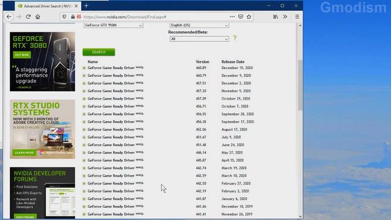Click release date December 15, 2020

pos(237,68)
